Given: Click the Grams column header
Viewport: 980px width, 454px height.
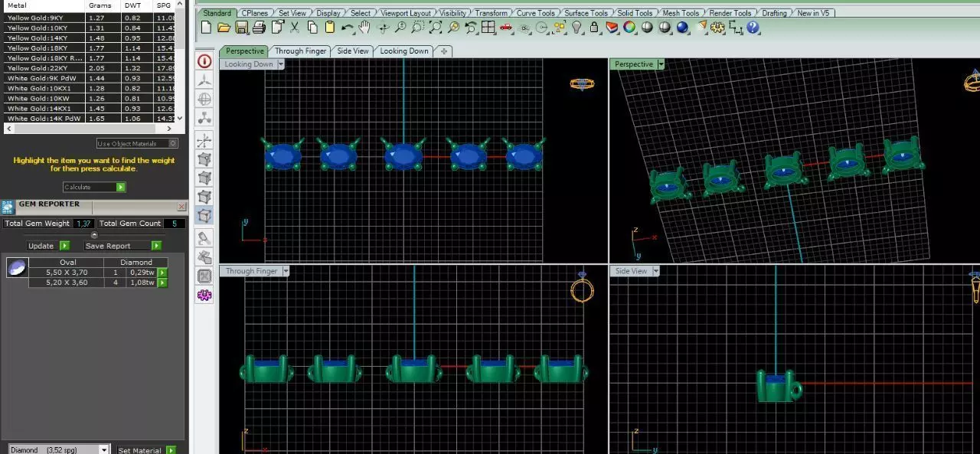Looking at the screenshot, I should [100, 5].
